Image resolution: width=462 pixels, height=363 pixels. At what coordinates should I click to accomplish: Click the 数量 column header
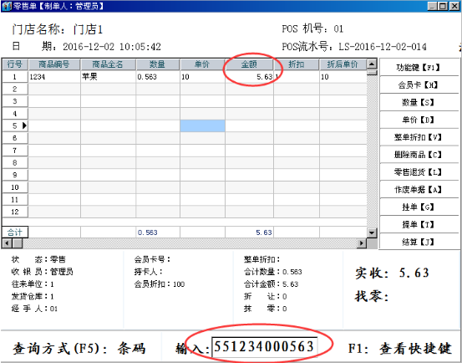[158, 64]
